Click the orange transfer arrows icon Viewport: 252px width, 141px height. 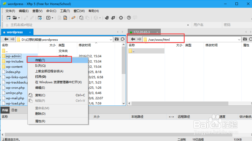[x=73, y=18]
